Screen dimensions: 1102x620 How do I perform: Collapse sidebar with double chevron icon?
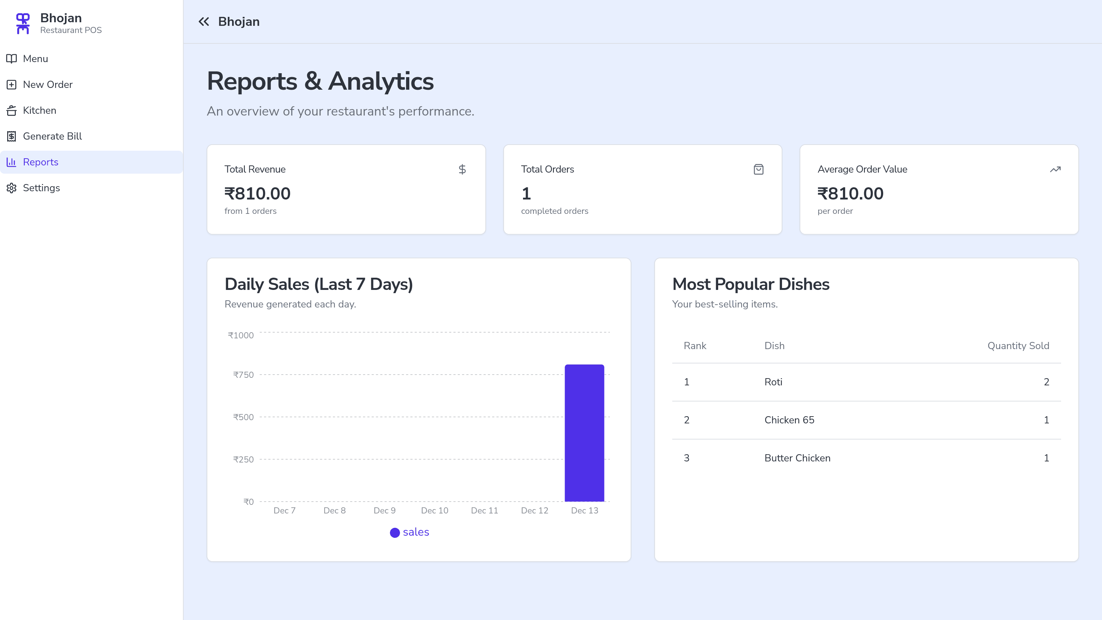[x=204, y=22]
